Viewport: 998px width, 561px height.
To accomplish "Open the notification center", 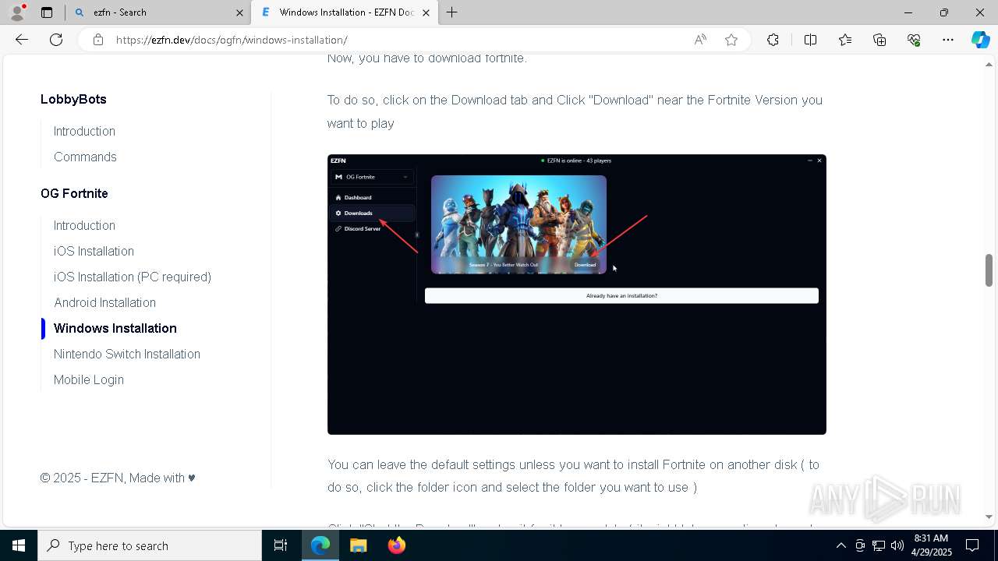I will pyautogui.click(x=972, y=545).
